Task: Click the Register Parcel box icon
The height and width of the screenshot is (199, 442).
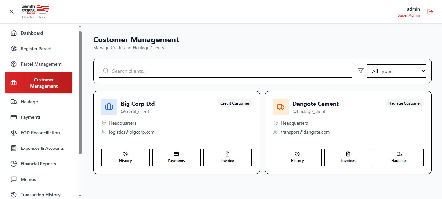Action: 14,49
